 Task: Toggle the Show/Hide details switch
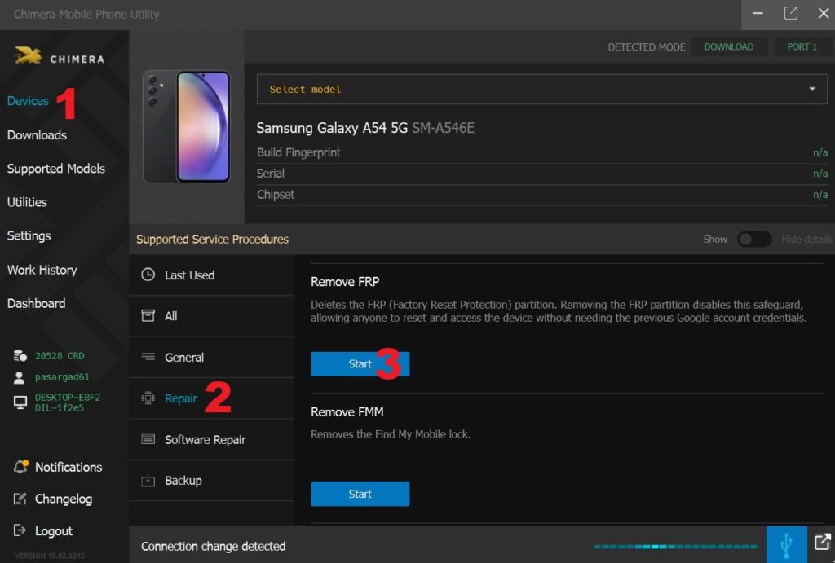tap(754, 239)
